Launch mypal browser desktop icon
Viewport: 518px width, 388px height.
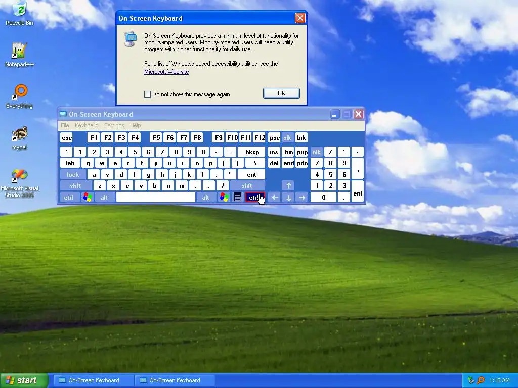20,138
